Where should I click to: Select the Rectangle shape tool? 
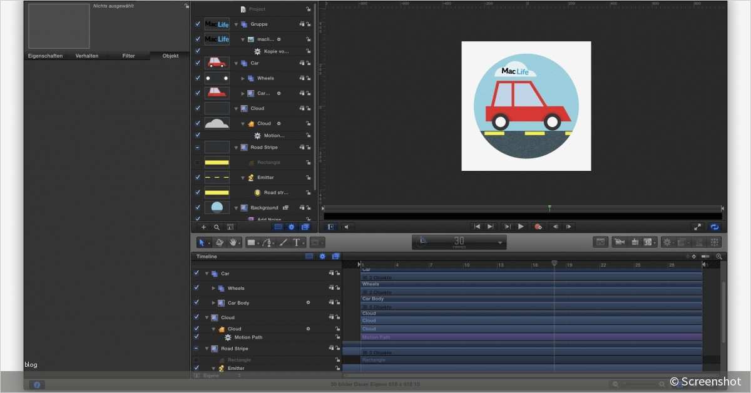pos(252,242)
